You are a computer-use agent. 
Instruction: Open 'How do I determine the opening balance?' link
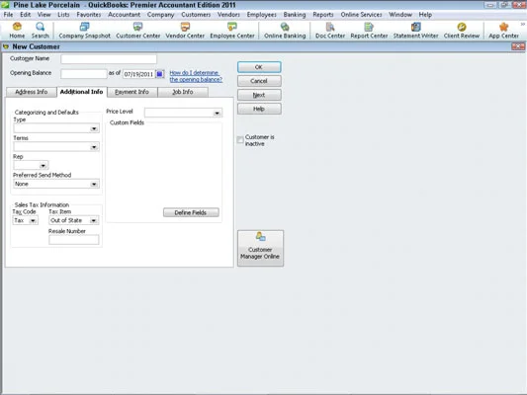coord(196,76)
